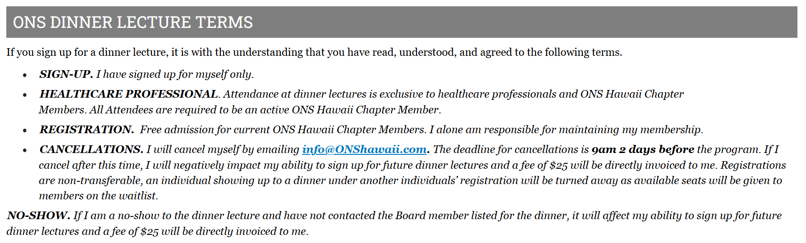This screenshot has height=243, width=806.
Task: Click the 'Free admission for current ONS' sentence
Action: coord(283,130)
